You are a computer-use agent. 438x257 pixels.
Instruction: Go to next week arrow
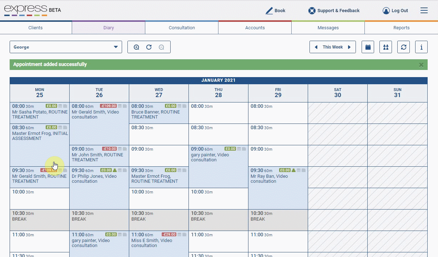click(349, 47)
